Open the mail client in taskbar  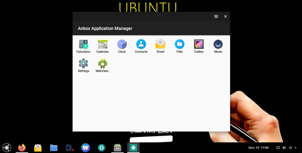point(38,147)
